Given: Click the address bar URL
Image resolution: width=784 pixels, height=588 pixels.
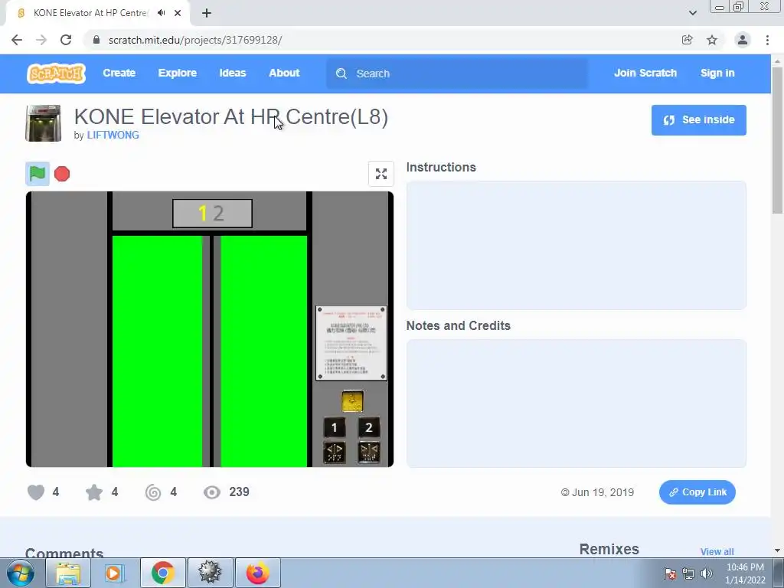Looking at the screenshot, I should pyautogui.click(x=195, y=40).
